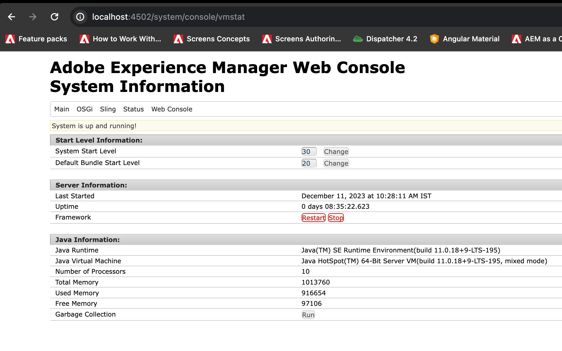Click the page title Adobe Experience Manager Web Console

click(x=227, y=67)
